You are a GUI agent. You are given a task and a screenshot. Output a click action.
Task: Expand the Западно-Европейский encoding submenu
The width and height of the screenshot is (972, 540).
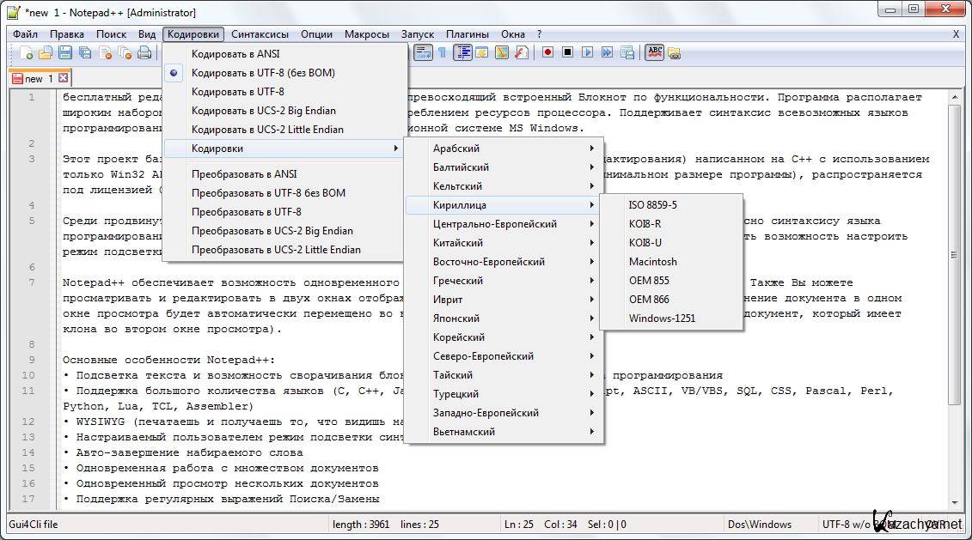pyautogui.click(x=503, y=413)
